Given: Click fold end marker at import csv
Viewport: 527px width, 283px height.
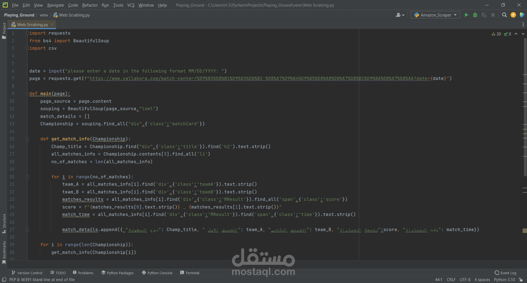Looking at the screenshot, I should 27,48.
